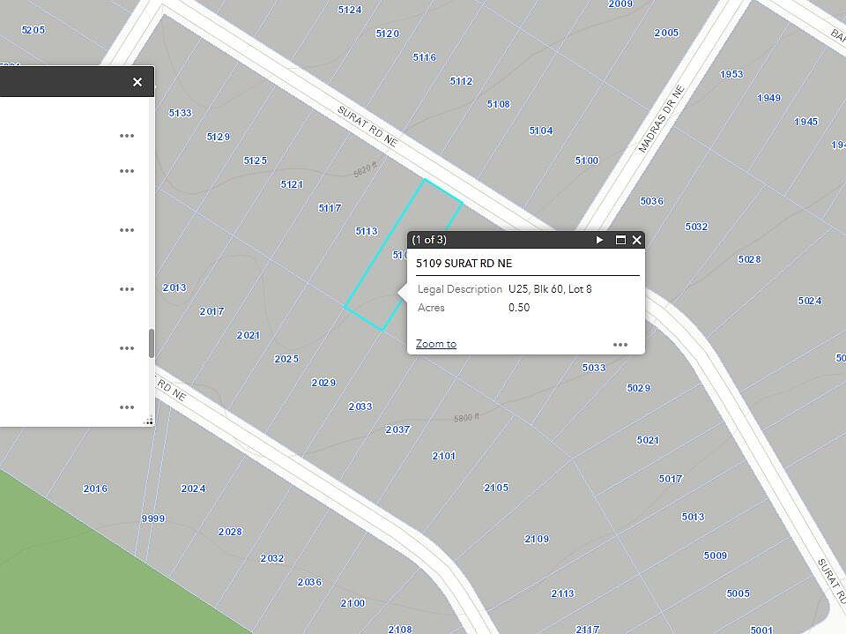Click the acres value 0.50

tap(519, 307)
